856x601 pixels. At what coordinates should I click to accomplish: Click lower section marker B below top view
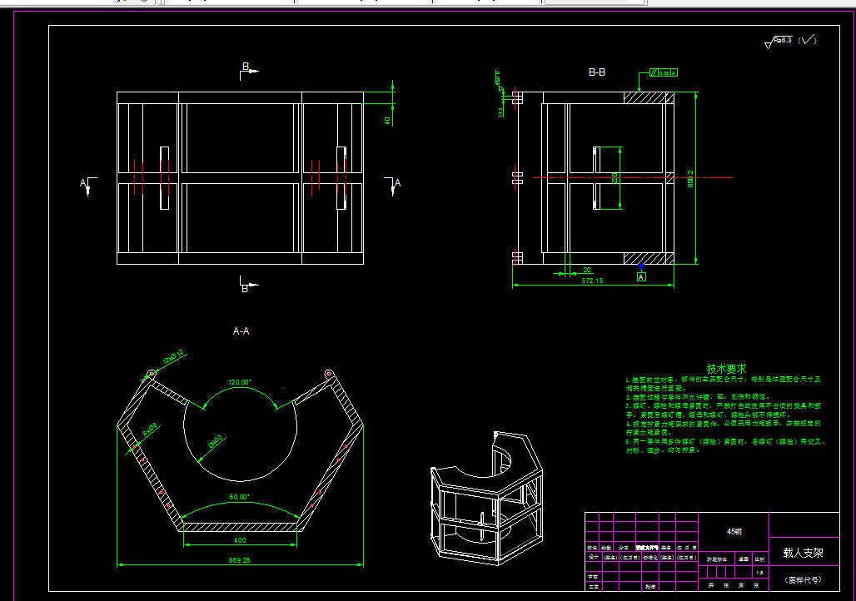(x=248, y=285)
